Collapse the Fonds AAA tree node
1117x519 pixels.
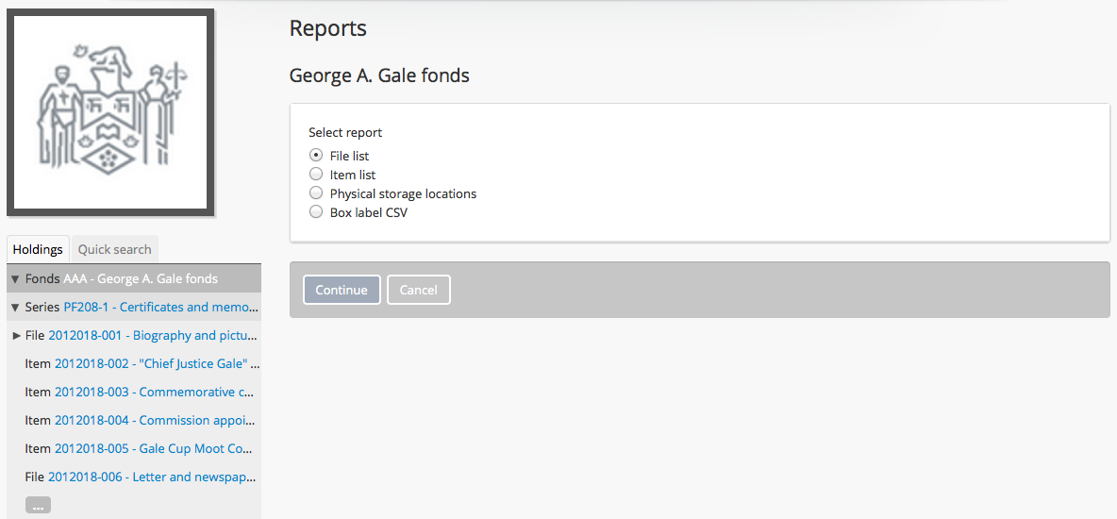point(15,279)
